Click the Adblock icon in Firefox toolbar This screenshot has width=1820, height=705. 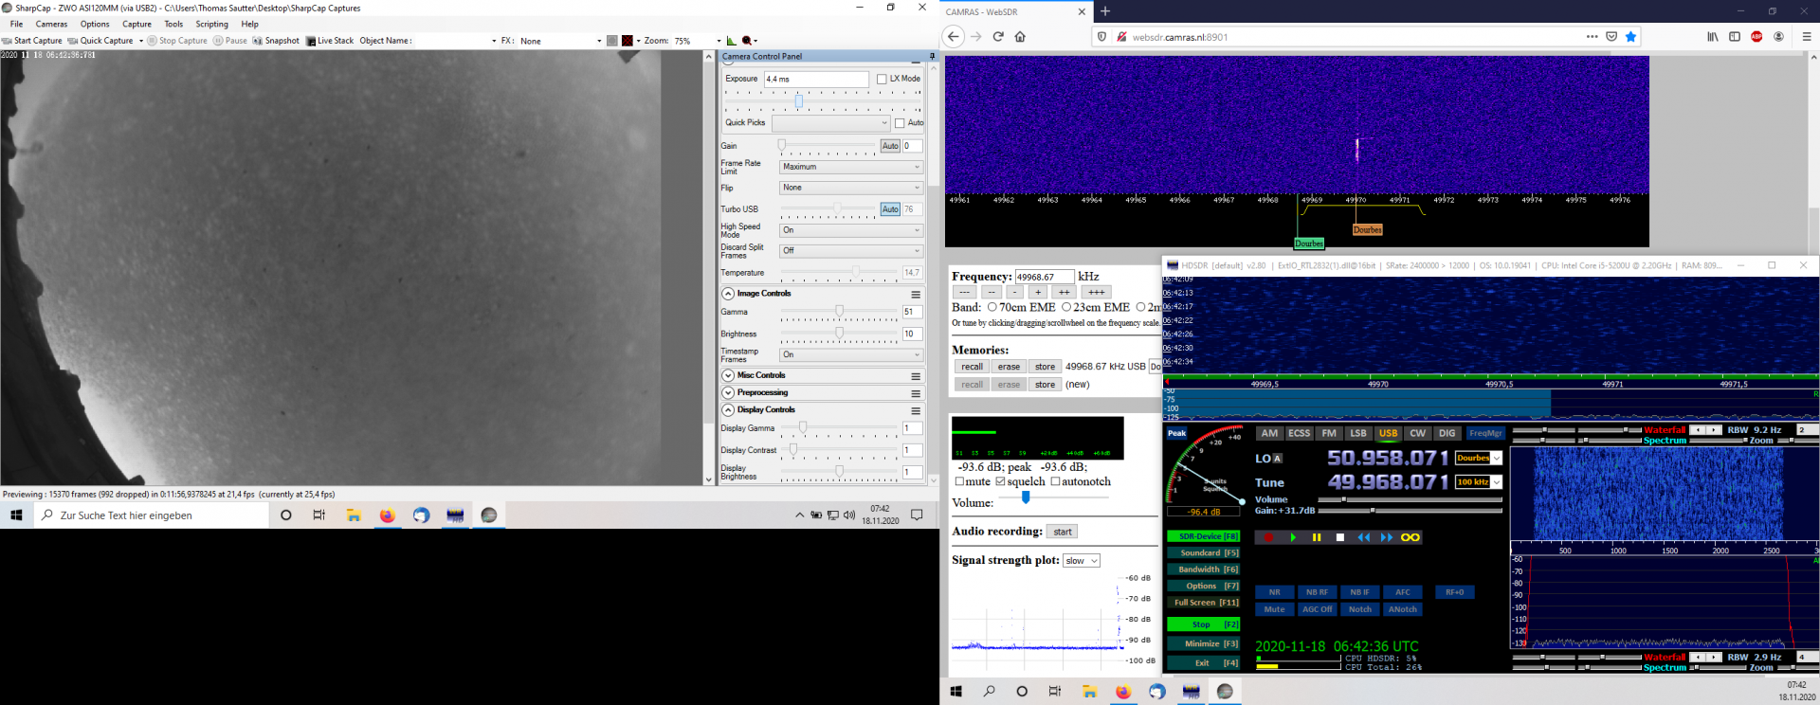(1756, 37)
